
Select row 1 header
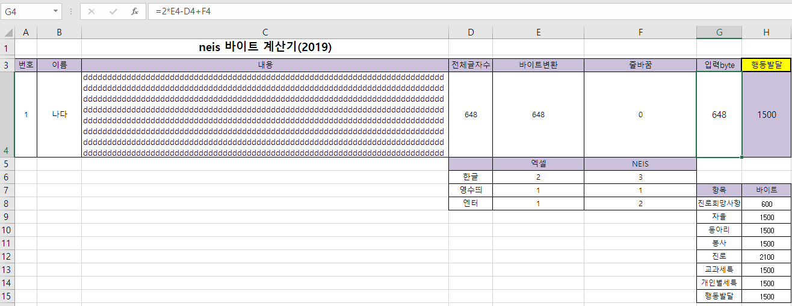[7, 47]
